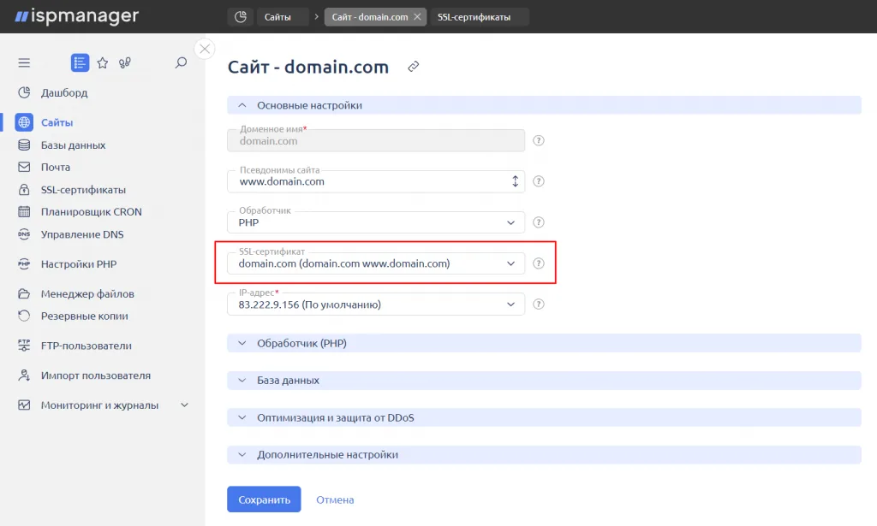Click the Управление DNS icon
Viewport: 877px width, 526px height.
pos(24,234)
